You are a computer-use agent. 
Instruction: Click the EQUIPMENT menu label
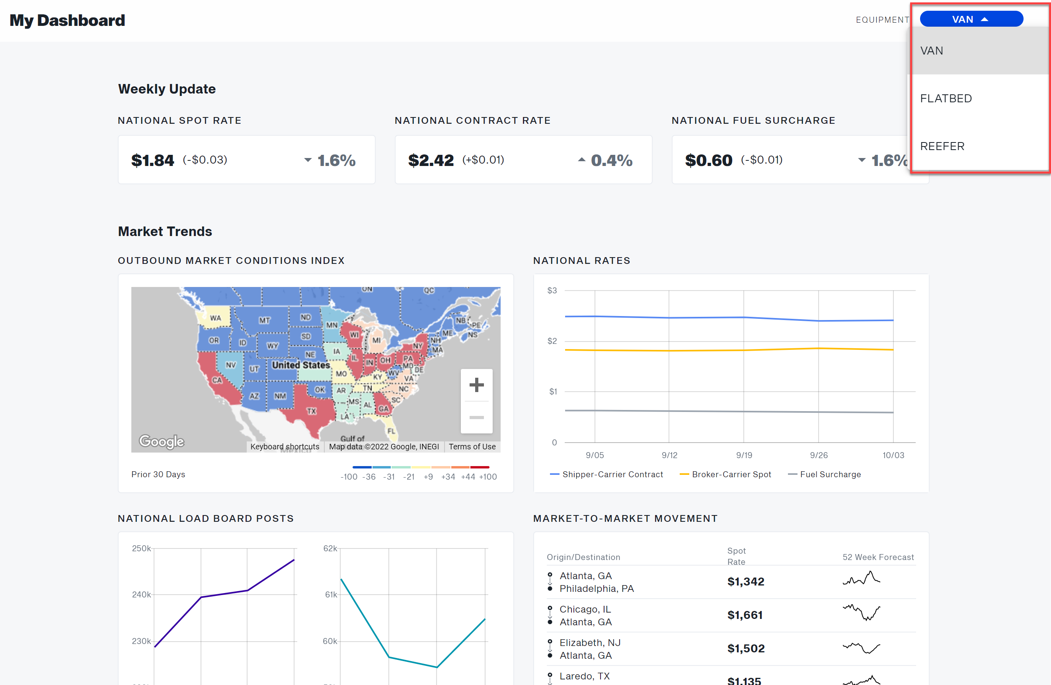point(882,20)
